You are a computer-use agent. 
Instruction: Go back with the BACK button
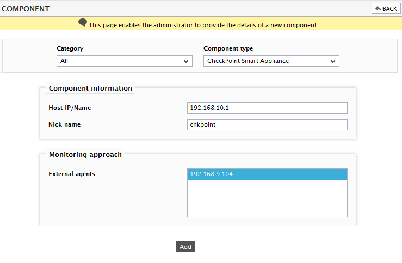[386, 9]
